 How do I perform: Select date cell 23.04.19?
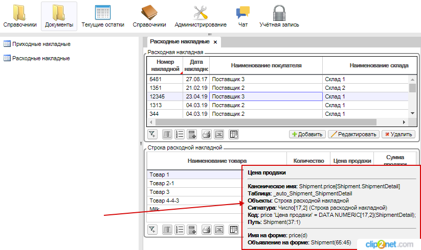pyautogui.click(x=196, y=96)
